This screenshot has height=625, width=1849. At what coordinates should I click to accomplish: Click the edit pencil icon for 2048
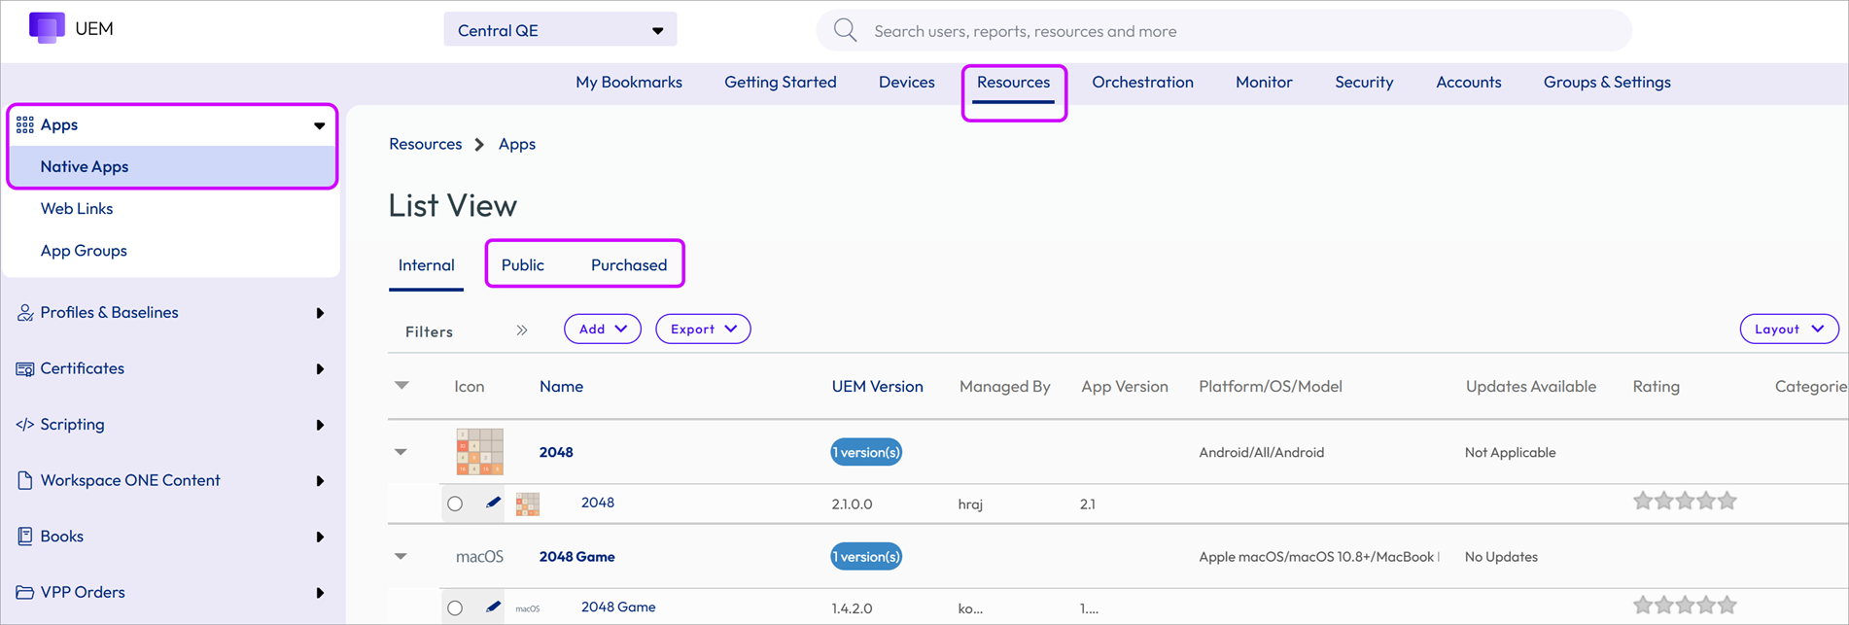click(x=494, y=503)
